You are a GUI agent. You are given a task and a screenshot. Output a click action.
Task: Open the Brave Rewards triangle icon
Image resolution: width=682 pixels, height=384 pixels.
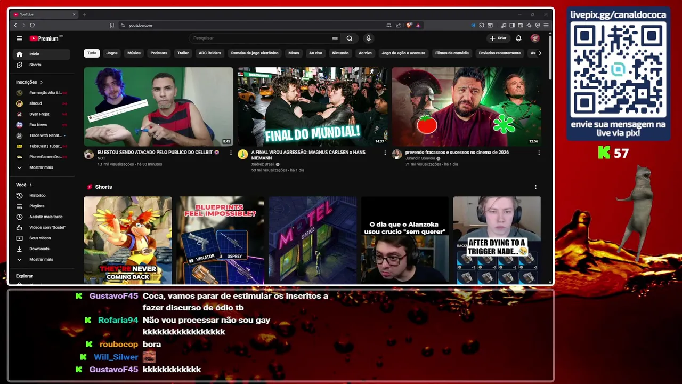tap(418, 25)
